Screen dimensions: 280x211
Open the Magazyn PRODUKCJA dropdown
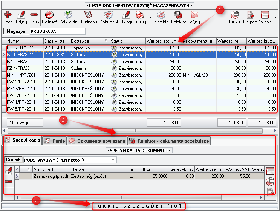(x=82, y=31)
